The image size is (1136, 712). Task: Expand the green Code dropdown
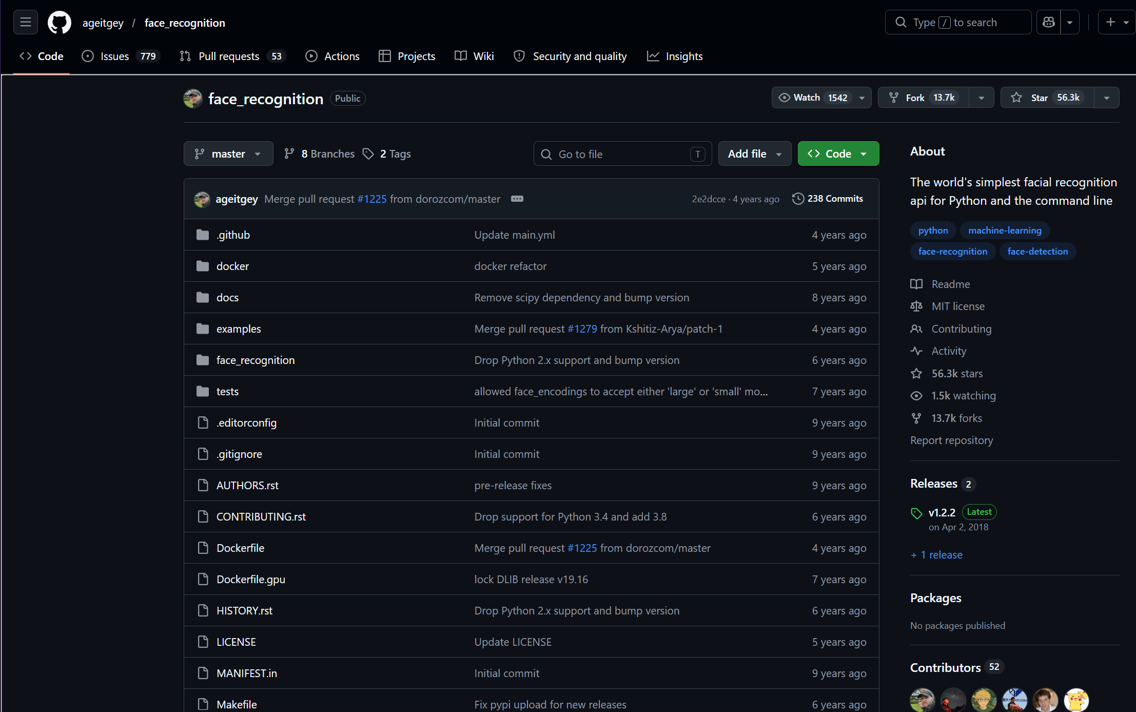coord(865,153)
